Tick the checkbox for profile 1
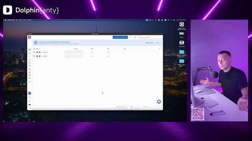The width and height of the screenshot is (252, 141). (34, 56)
